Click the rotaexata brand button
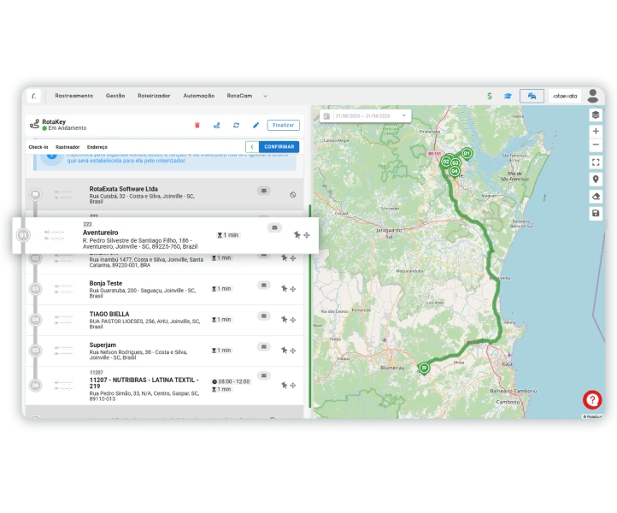This screenshot has height=513, width=617. coord(565,96)
